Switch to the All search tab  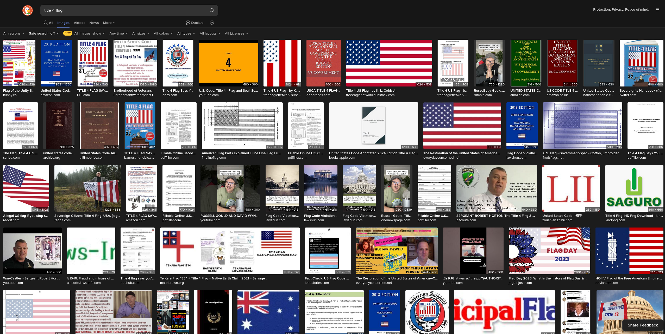point(48,23)
